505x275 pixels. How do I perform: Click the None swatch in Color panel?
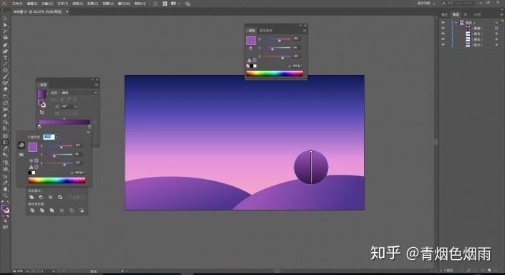pyautogui.click(x=248, y=66)
